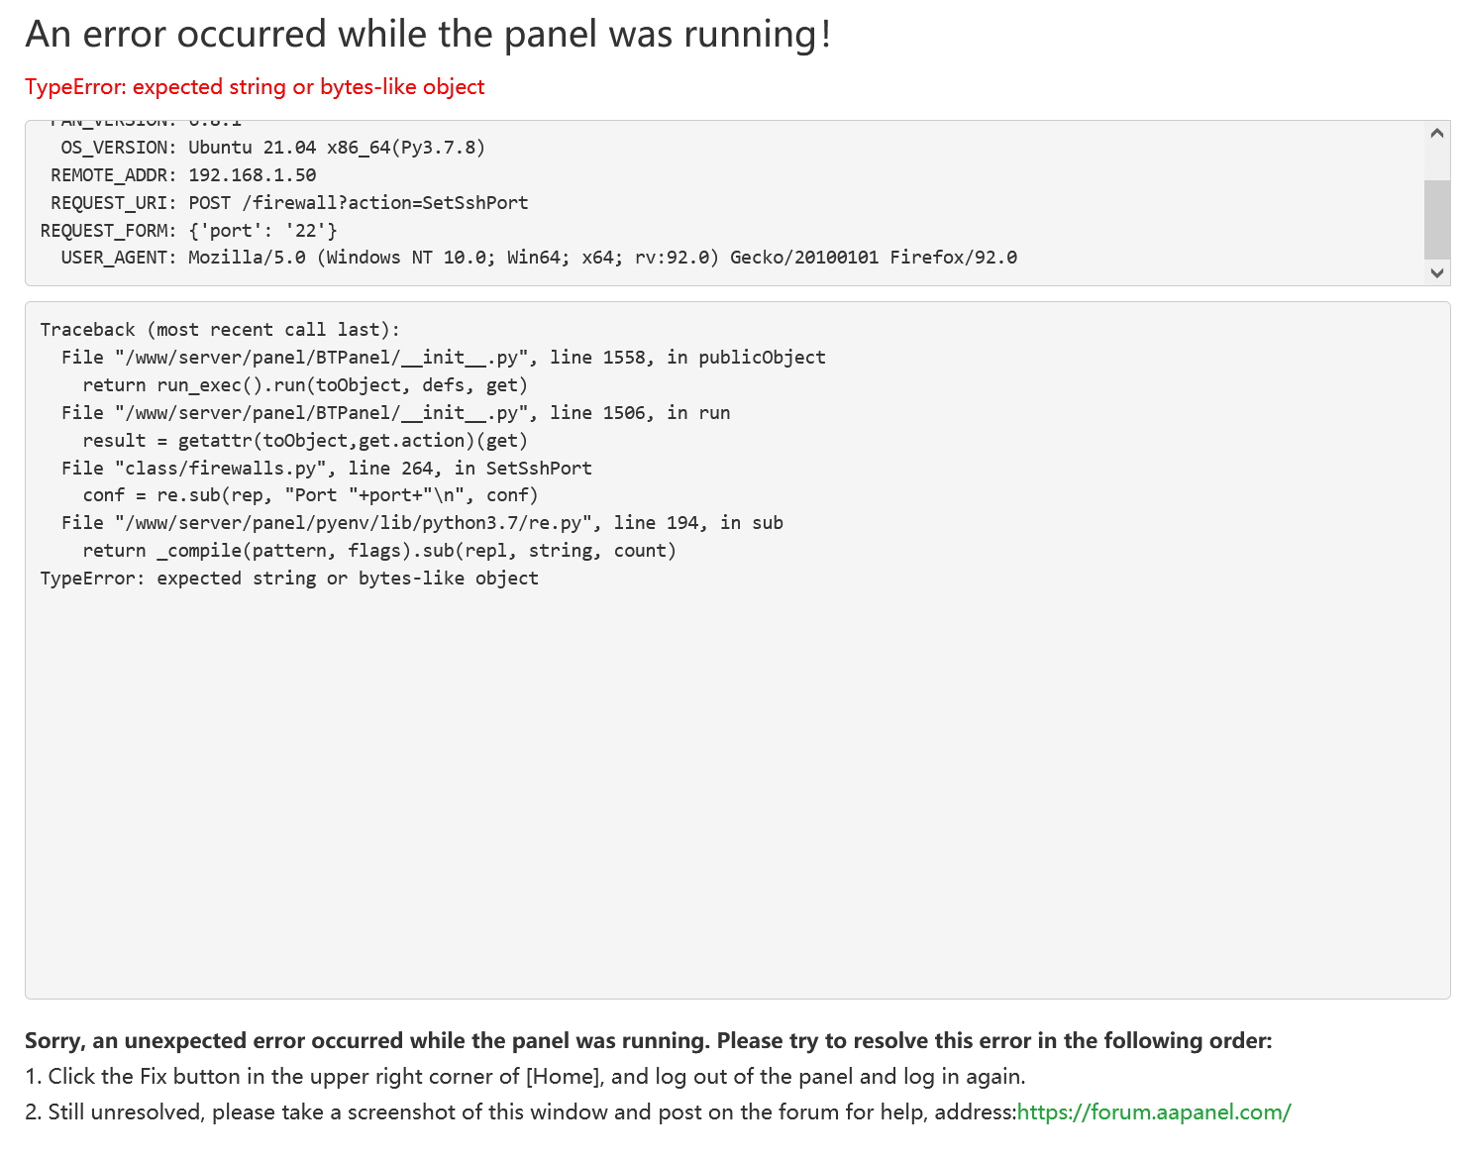The width and height of the screenshot is (1461, 1163).
Task: Click the "An error occurred" page heading
Action: (x=428, y=35)
